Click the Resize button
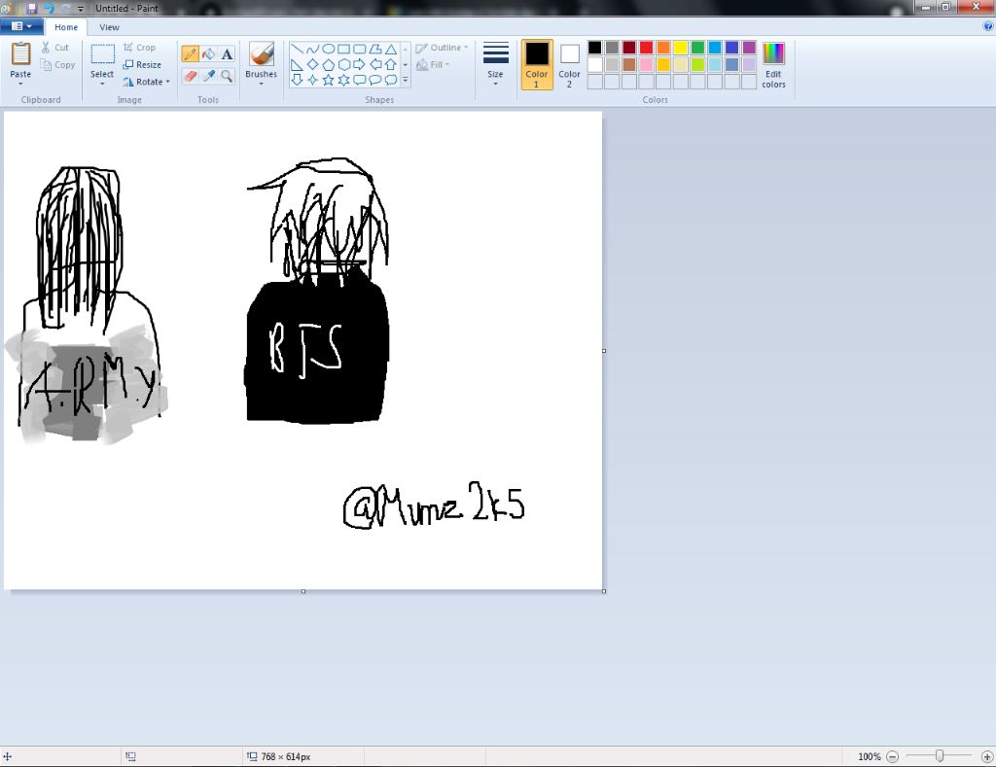996x767 pixels. point(142,65)
